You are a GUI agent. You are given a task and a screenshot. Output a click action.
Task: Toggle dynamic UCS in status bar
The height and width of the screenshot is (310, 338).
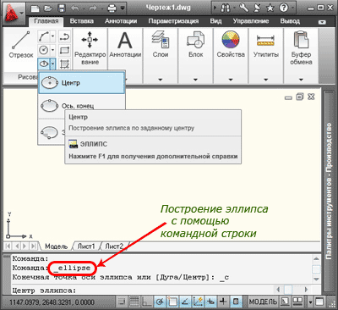coord(198,302)
